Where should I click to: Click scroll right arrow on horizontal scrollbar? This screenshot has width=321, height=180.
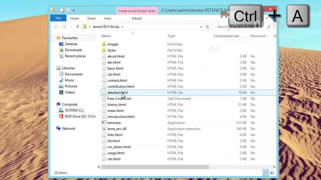click(x=274, y=167)
